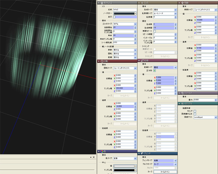
Task: Click the 乱数種 stepper arrows
Action: click(x=176, y=17)
